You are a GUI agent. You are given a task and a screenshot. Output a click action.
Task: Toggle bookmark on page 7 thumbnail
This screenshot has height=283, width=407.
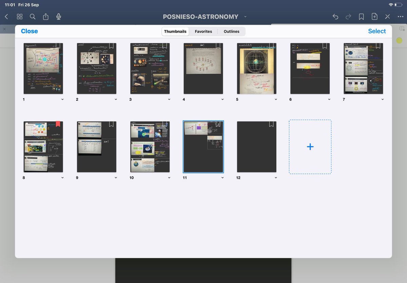pyautogui.click(x=378, y=46)
